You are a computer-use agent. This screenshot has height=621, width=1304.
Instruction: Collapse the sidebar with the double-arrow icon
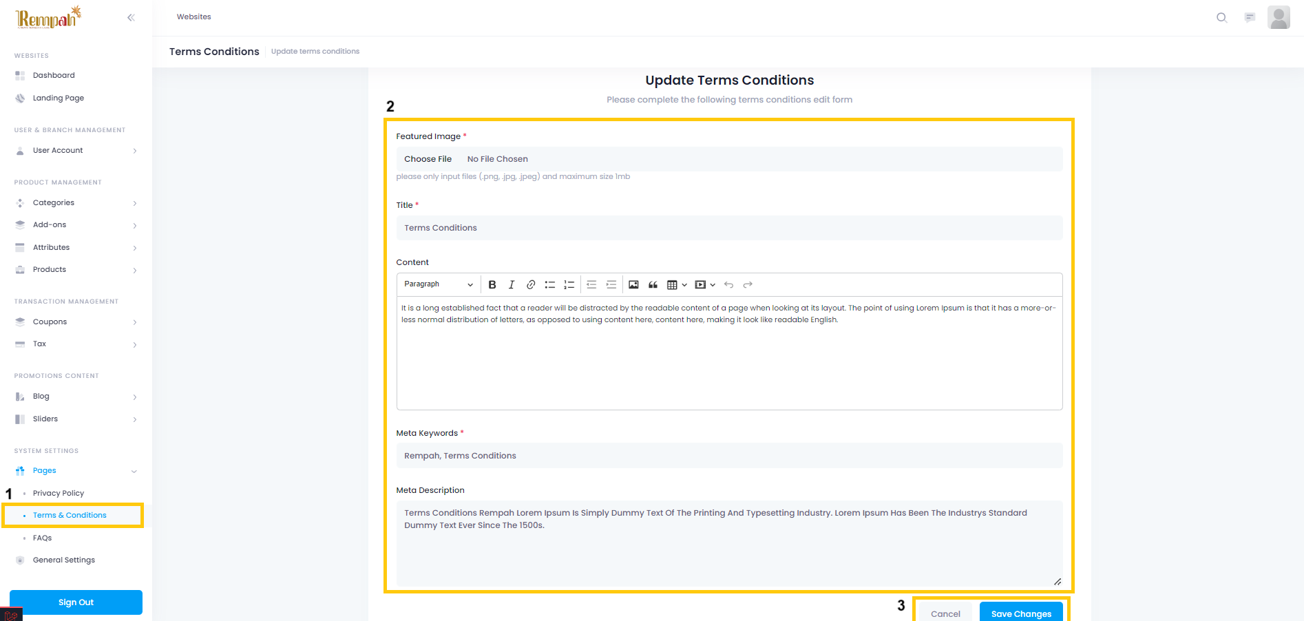point(131,17)
